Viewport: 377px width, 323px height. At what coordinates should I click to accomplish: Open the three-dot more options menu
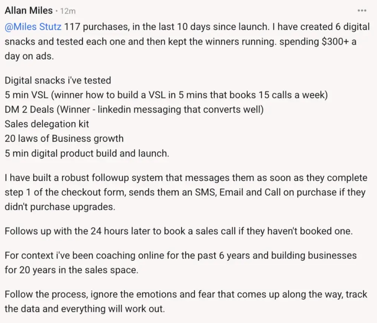click(362, 11)
